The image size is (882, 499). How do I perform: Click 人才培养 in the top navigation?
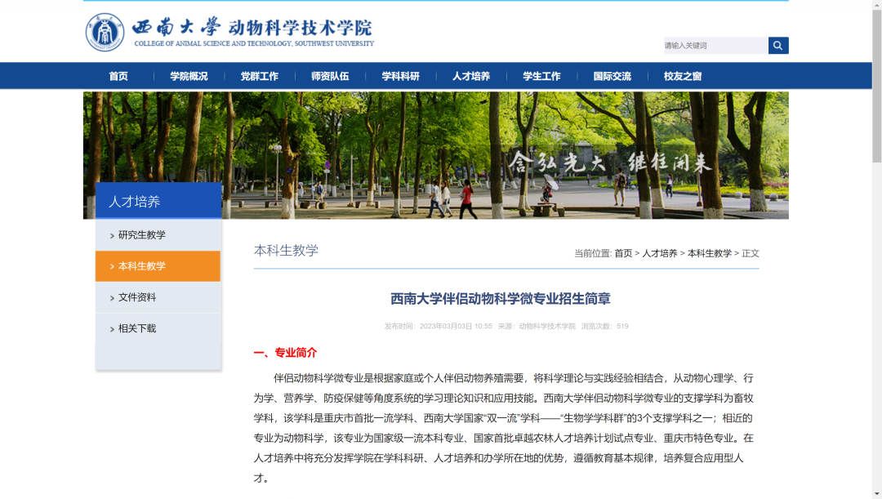pyautogui.click(x=471, y=76)
